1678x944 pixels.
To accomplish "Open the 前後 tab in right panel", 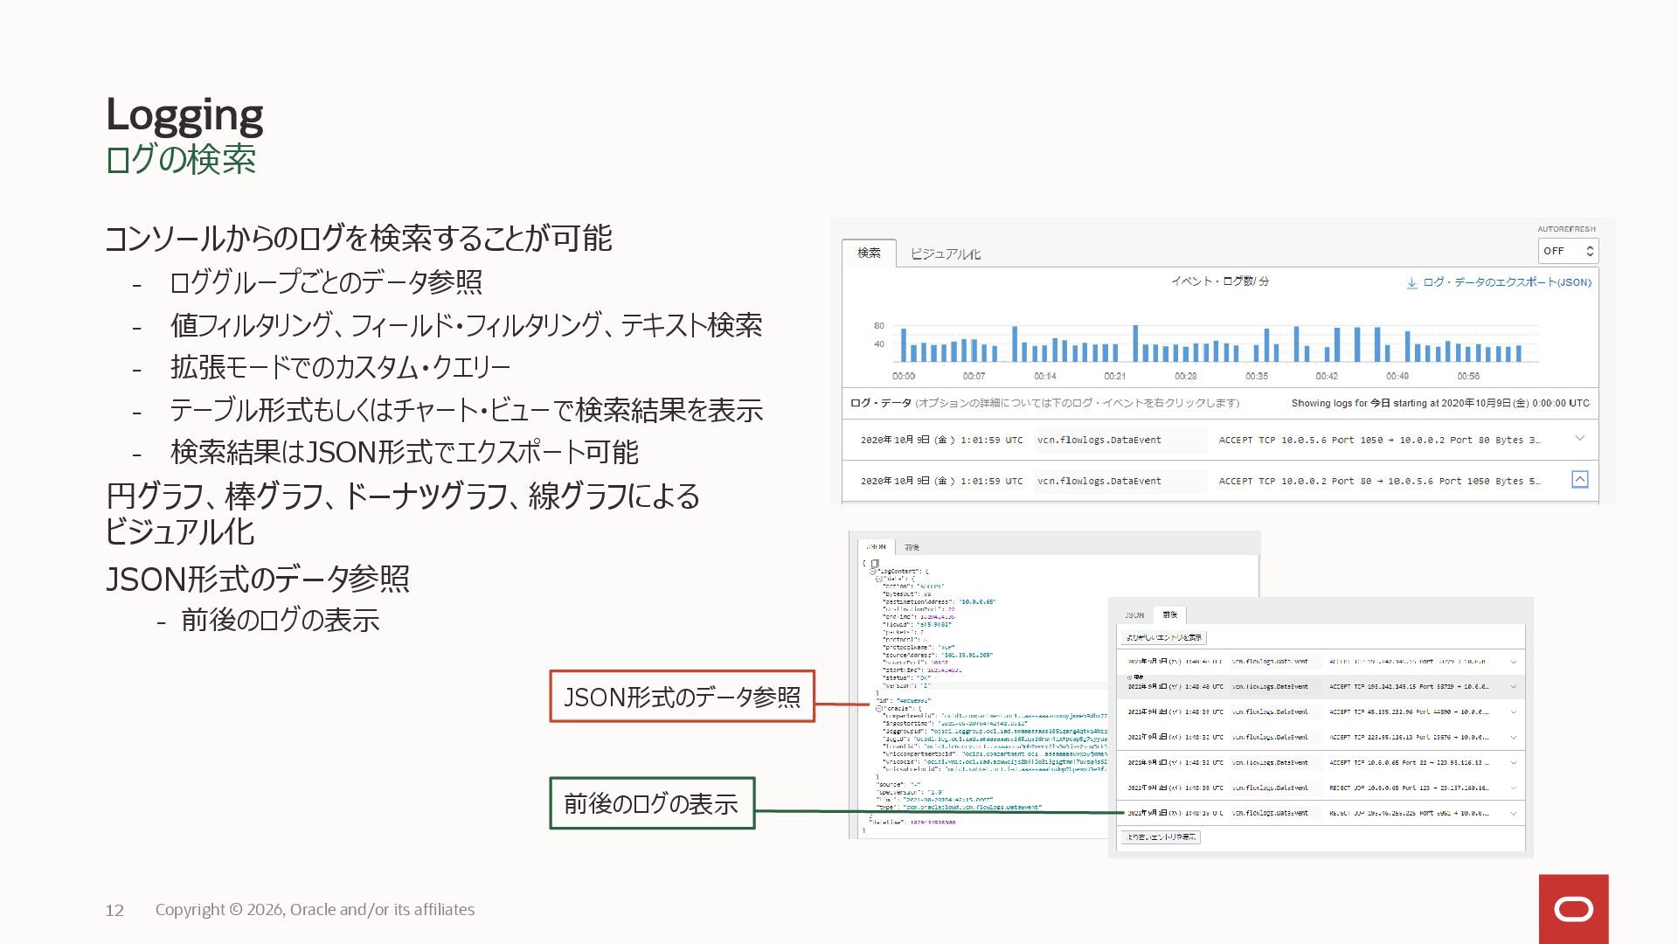I will pos(1169,614).
